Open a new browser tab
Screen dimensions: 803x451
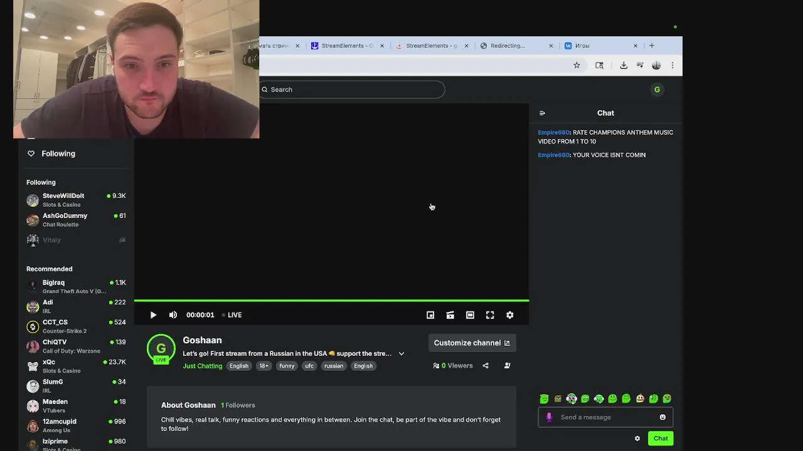pyautogui.click(x=652, y=45)
